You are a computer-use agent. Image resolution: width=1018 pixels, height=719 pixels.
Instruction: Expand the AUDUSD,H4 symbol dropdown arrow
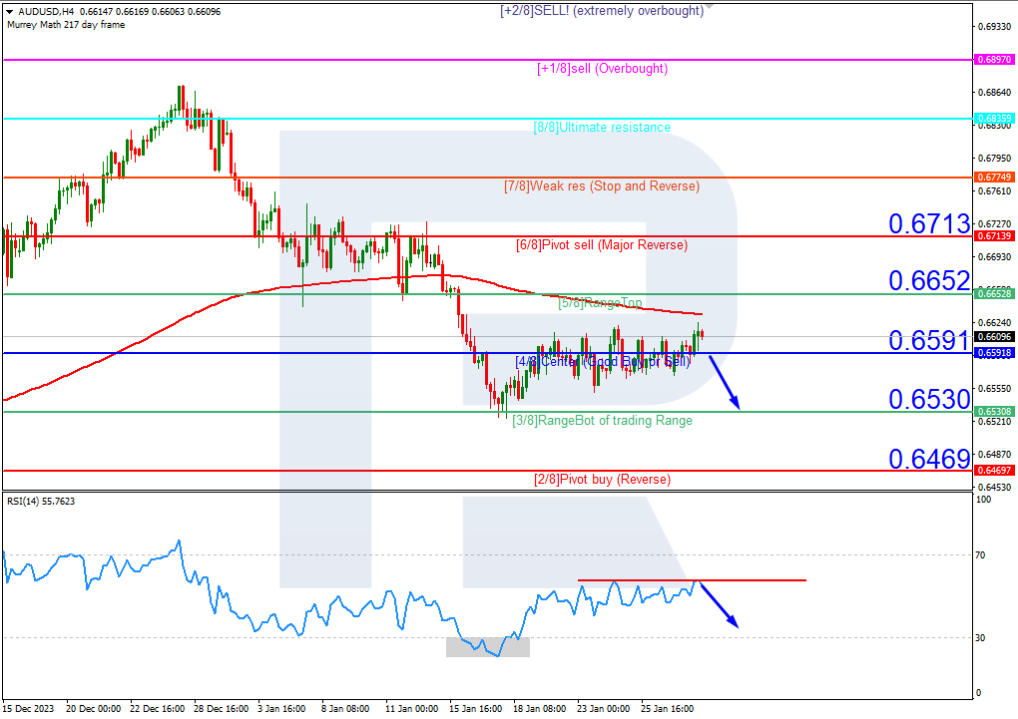pos(10,14)
